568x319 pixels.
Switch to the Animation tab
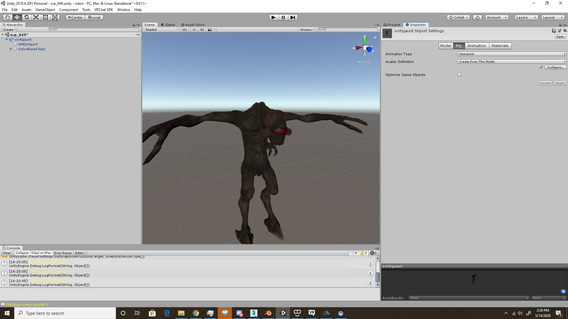tap(477, 46)
